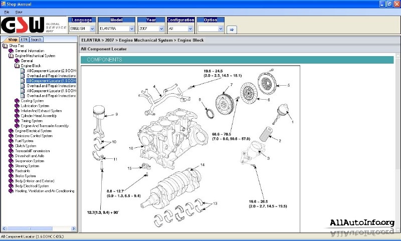Click the COMPONENTS section header

click(x=237, y=60)
